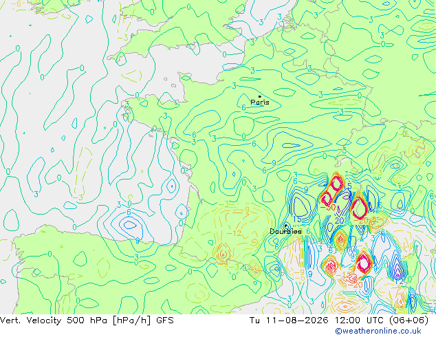Click the Paris city label
Viewport: 436px width, 337px height.
click(x=260, y=102)
